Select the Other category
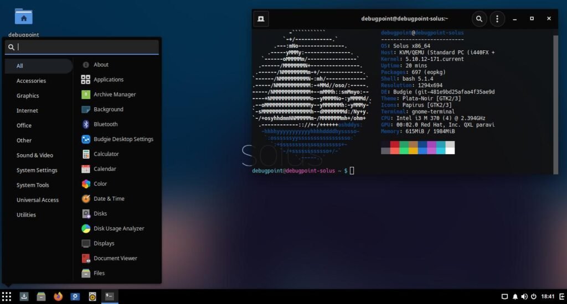 tap(39, 140)
